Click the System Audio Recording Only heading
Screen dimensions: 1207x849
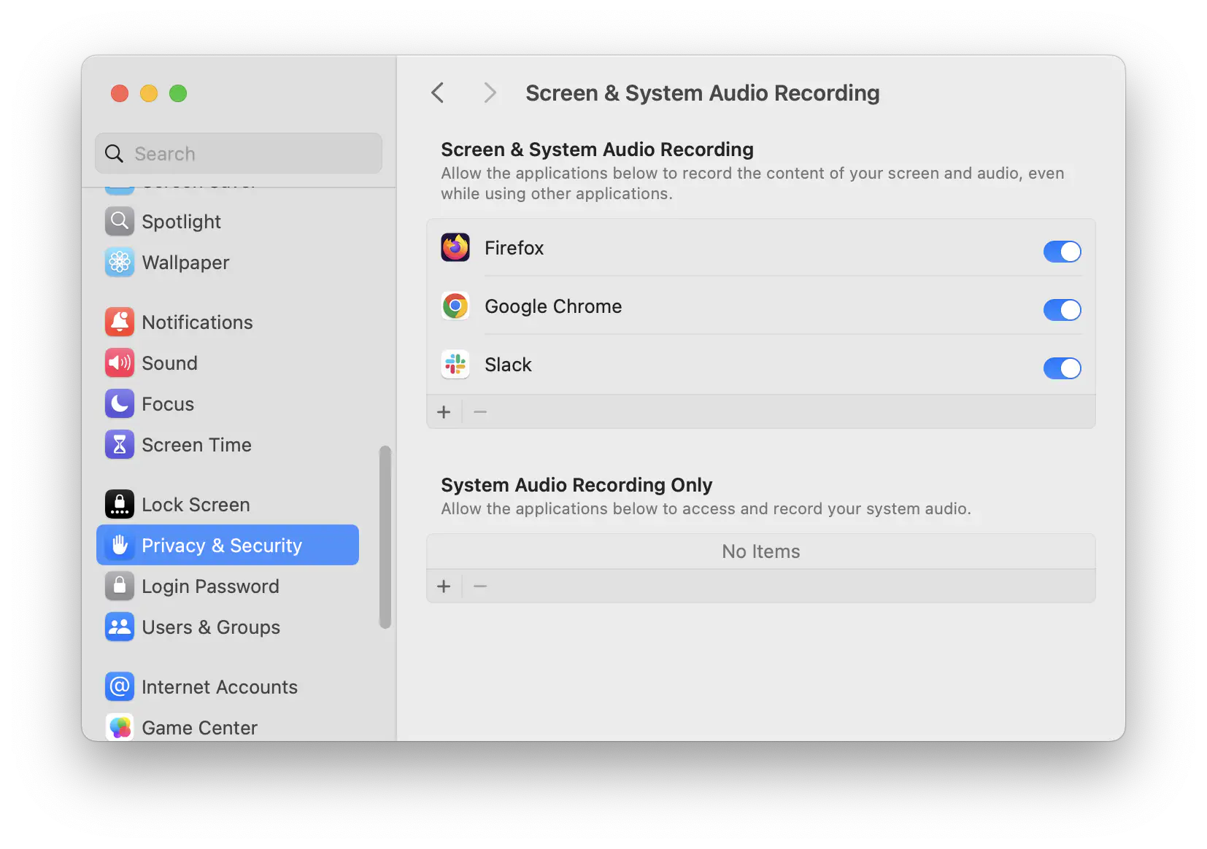pos(576,485)
